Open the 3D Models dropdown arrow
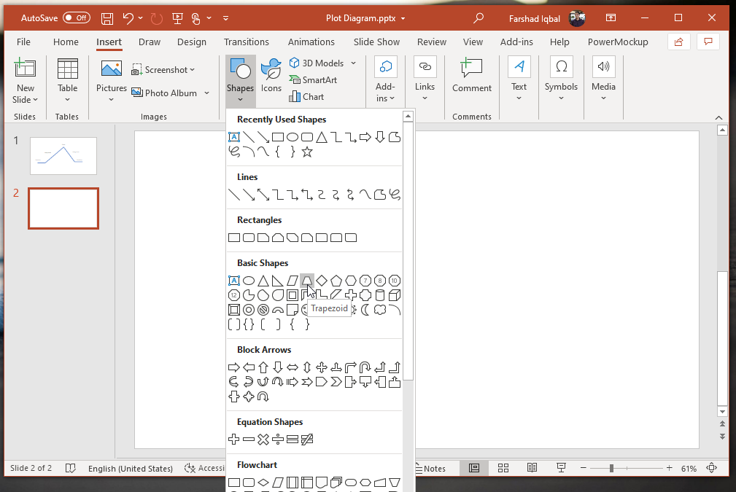736x492 pixels. click(x=354, y=63)
